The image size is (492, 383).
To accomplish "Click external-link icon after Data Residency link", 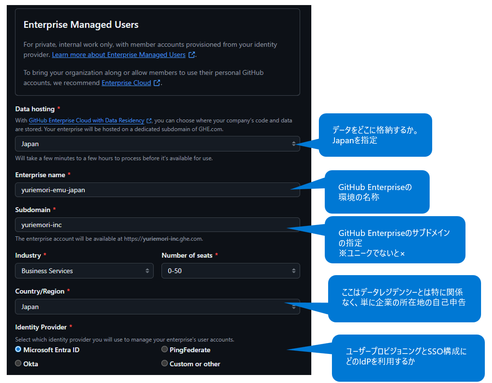I will tap(149, 121).
